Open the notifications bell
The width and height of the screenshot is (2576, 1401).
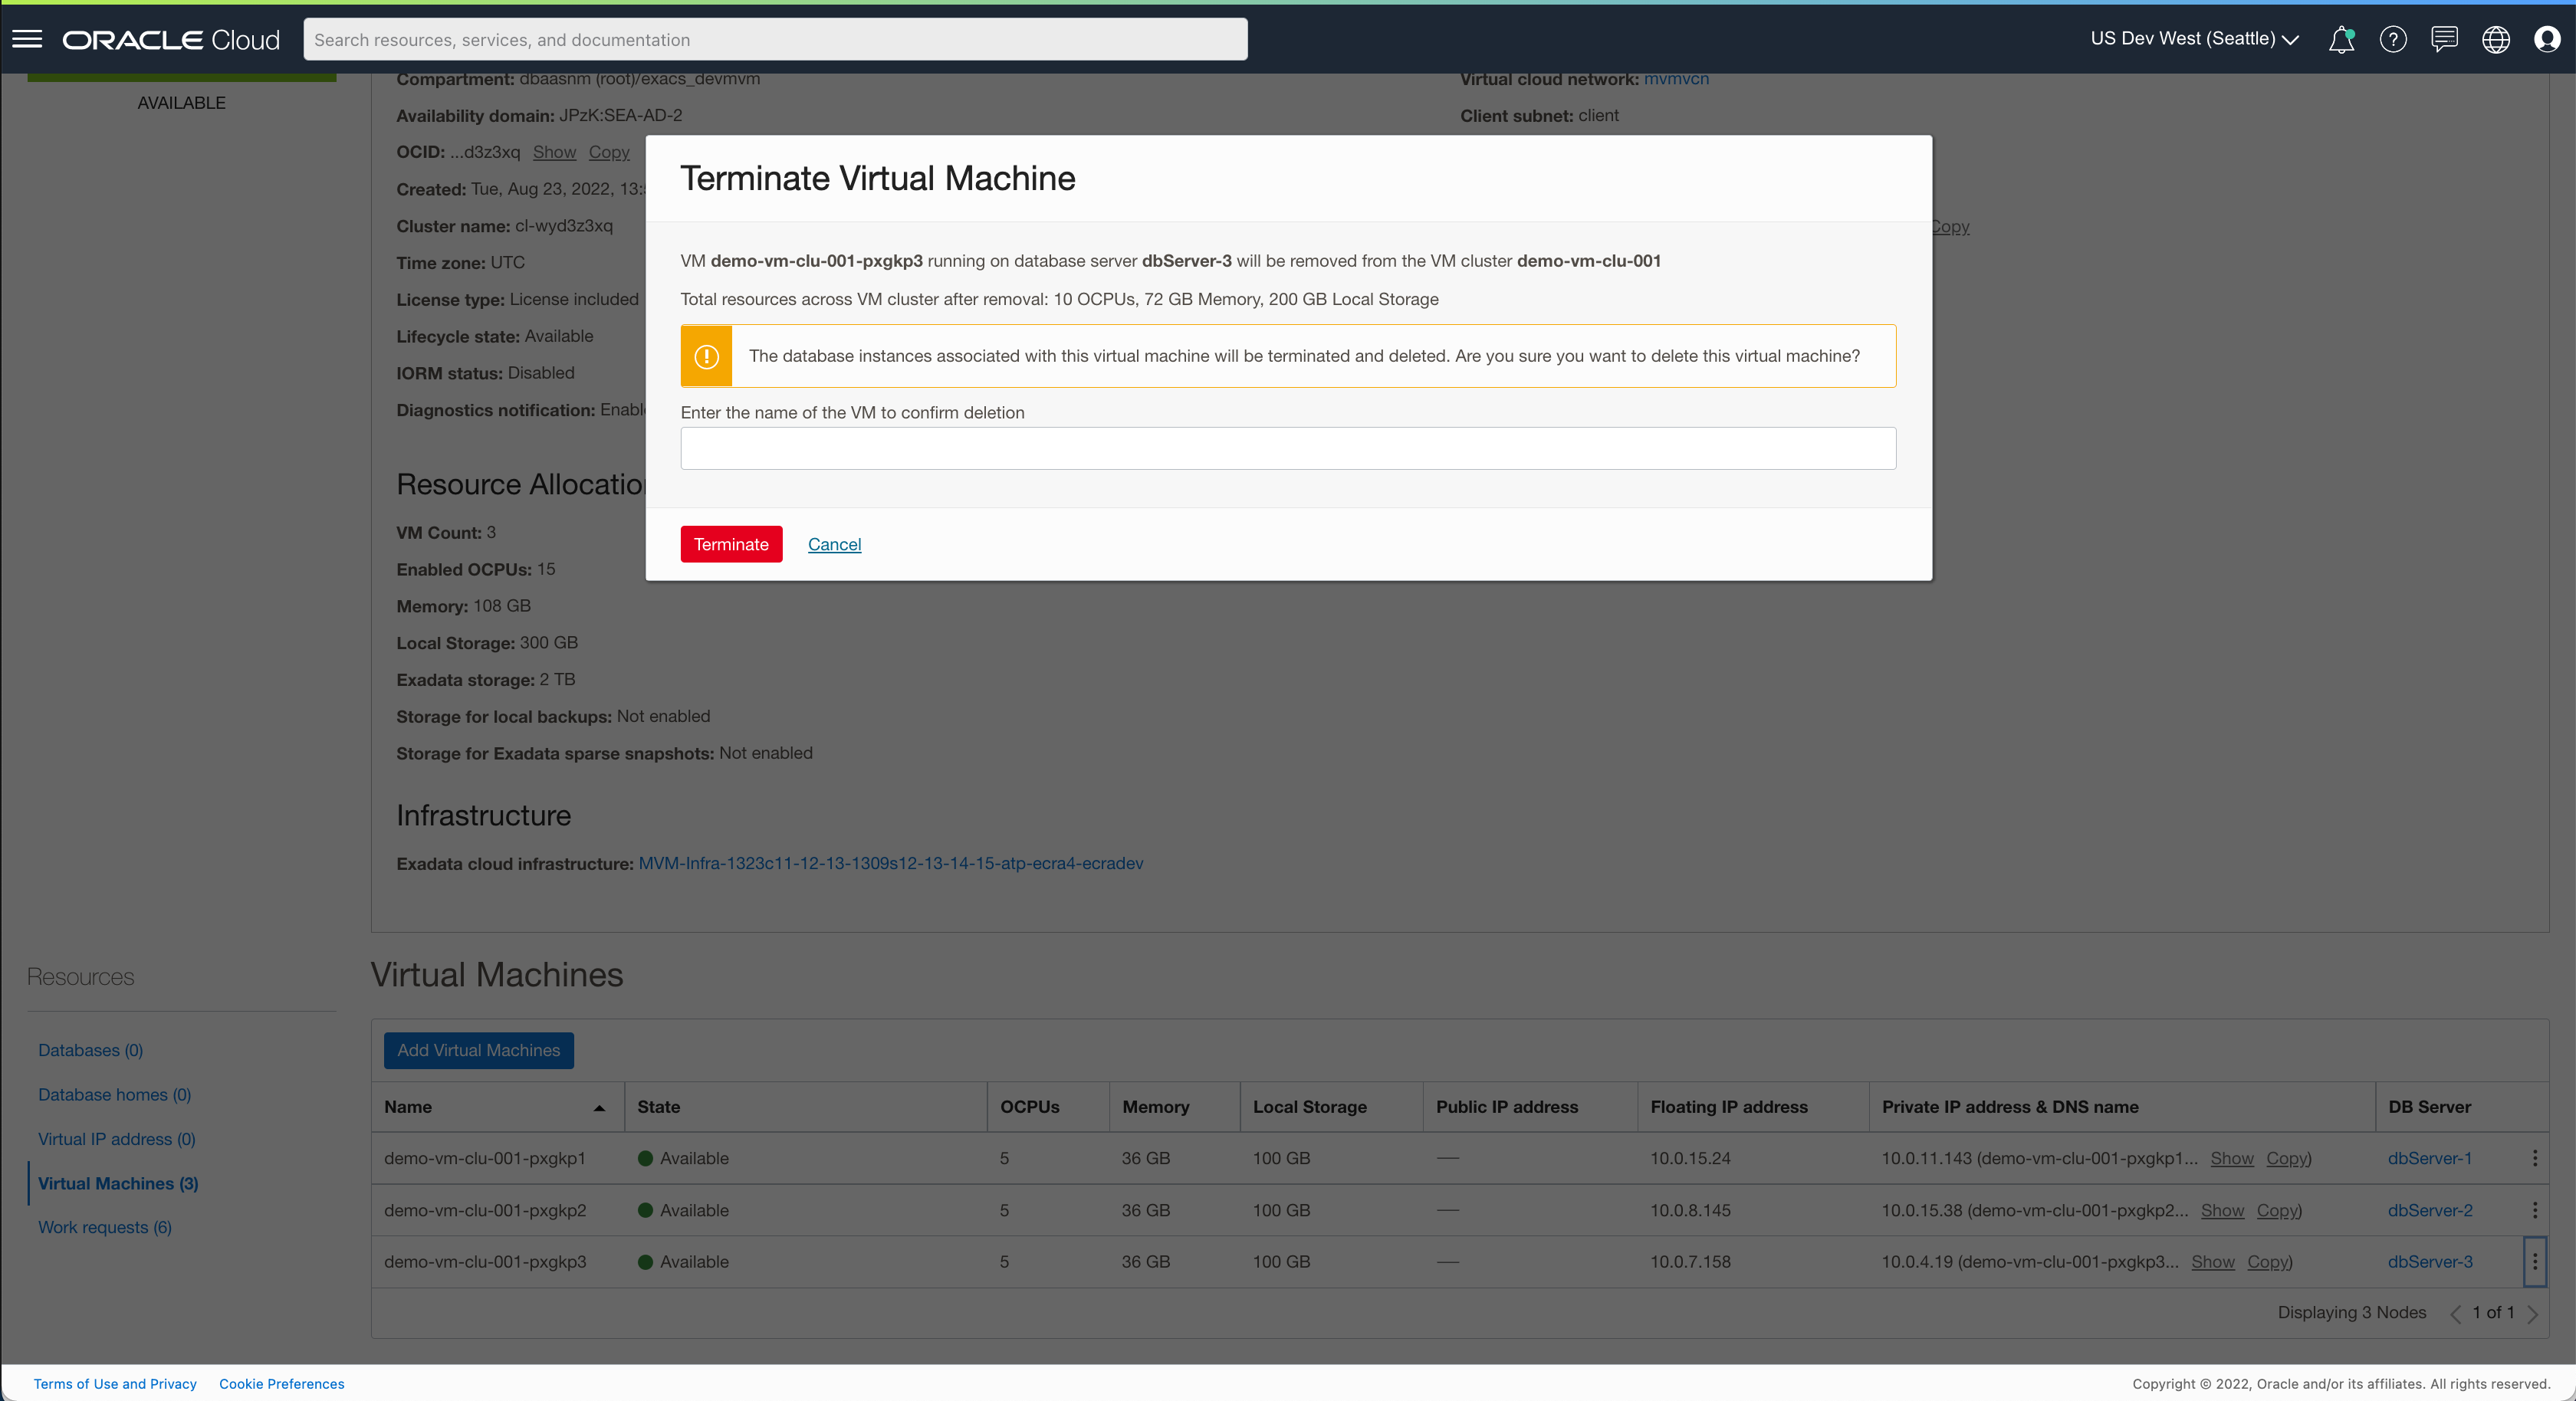coord(2341,39)
